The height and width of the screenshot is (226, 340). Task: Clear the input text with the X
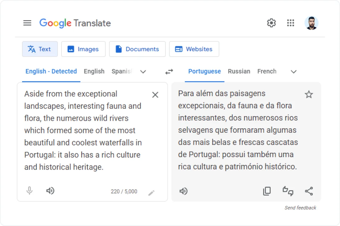click(155, 95)
